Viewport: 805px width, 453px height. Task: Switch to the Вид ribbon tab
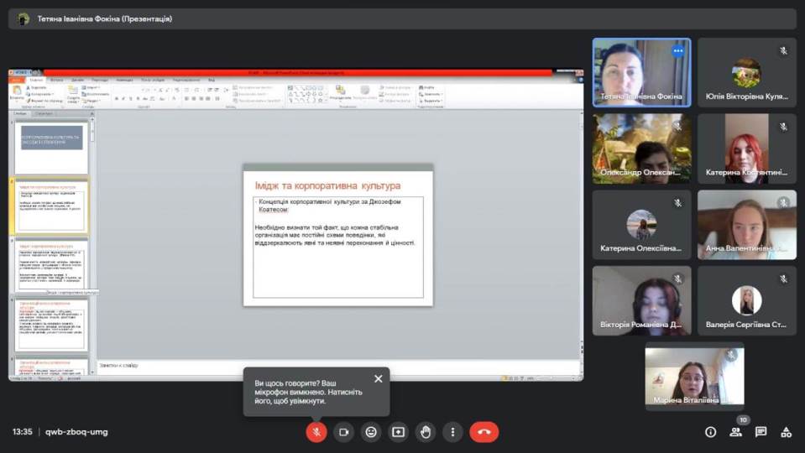tap(211, 80)
